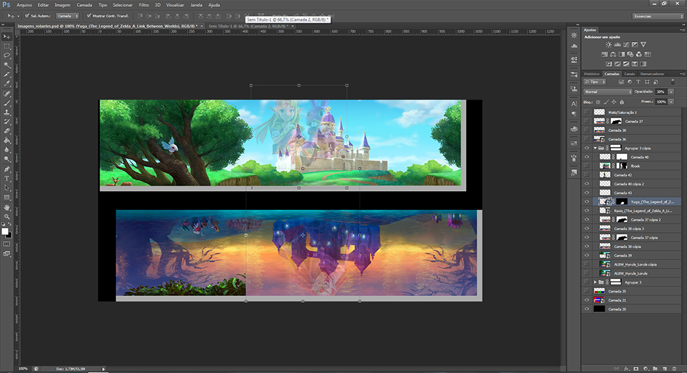Switch to the Canais tab
The width and height of the screenshot is (687, 373).
click(x=629, y=74)
